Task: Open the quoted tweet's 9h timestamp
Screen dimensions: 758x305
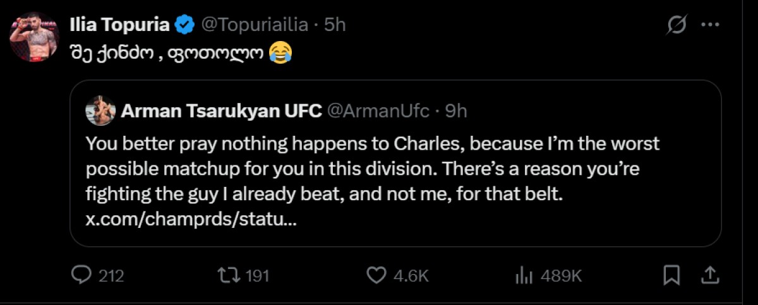Action: tap(455, 111)
